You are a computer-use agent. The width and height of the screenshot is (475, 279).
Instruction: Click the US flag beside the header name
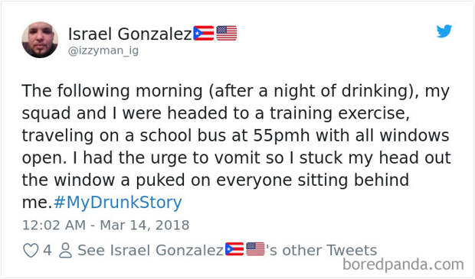point(227,33)
